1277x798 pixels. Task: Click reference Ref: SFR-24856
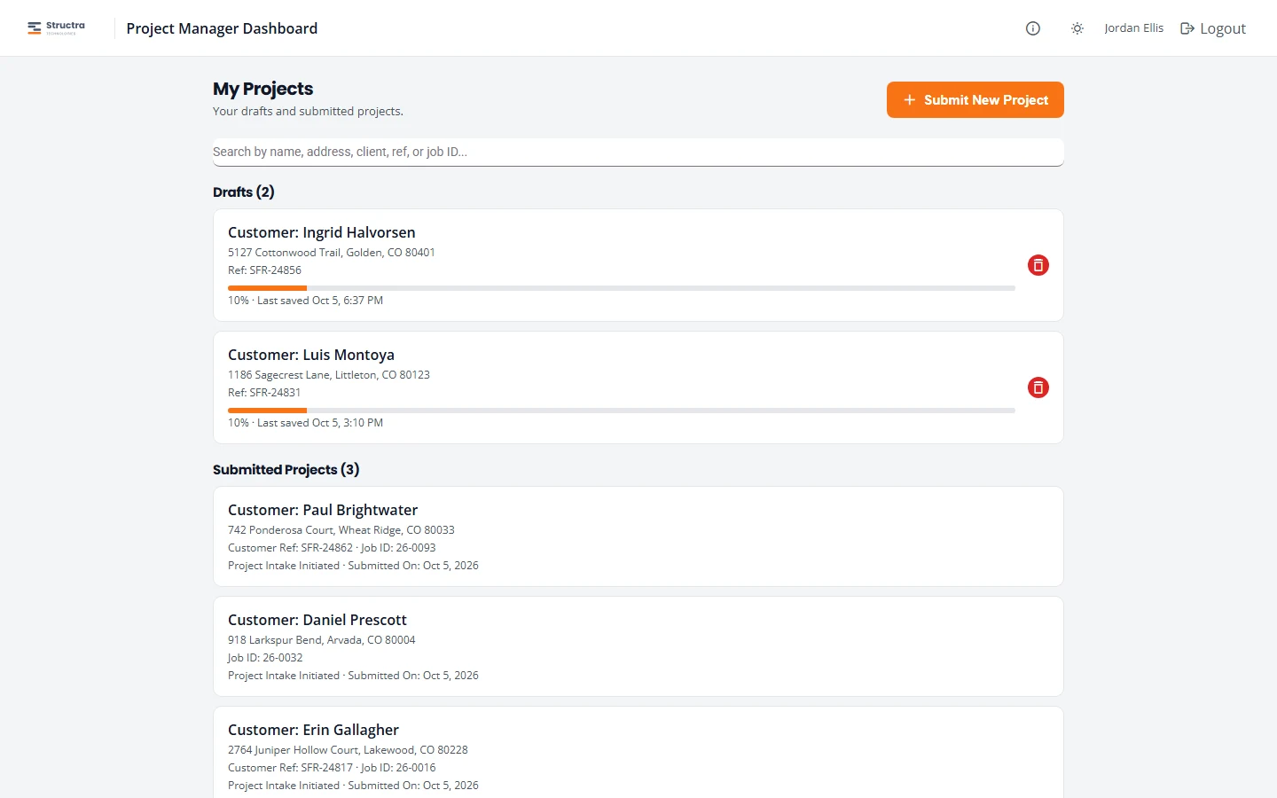(264, 270)
